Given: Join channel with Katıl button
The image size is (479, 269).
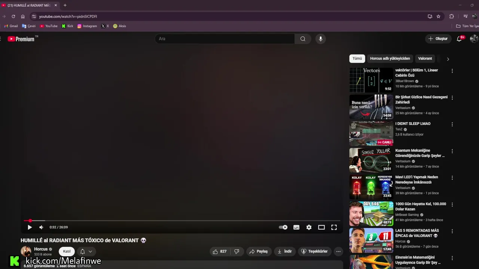Looking at the screenshot, I should (67, 251).
